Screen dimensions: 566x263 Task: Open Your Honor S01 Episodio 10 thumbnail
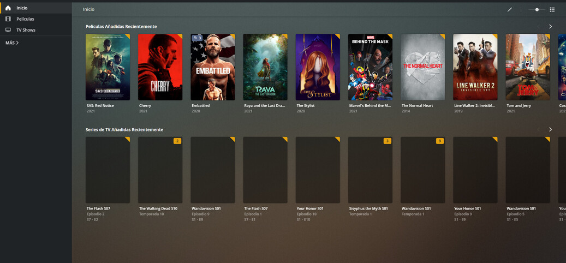[x=318, y=170]
